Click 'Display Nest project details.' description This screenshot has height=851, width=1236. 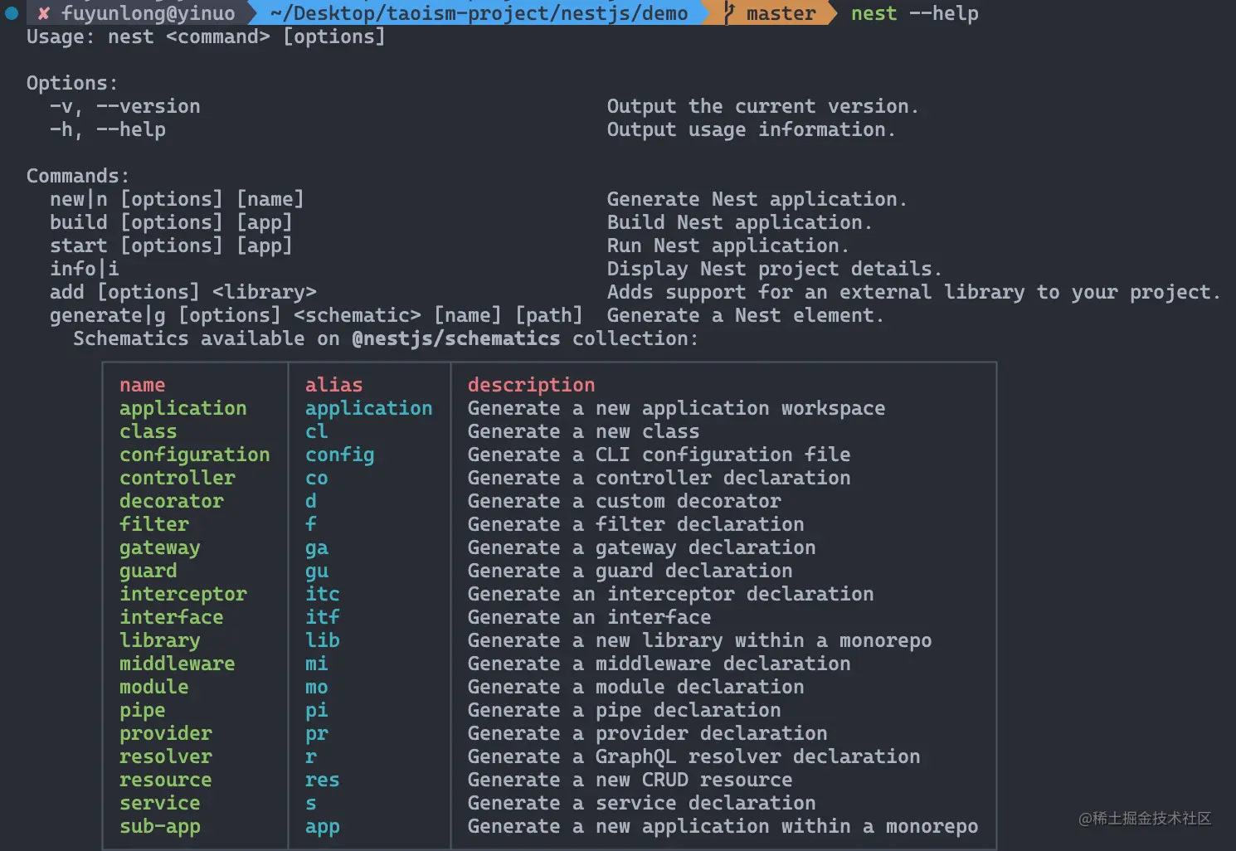tap(774, 269)
